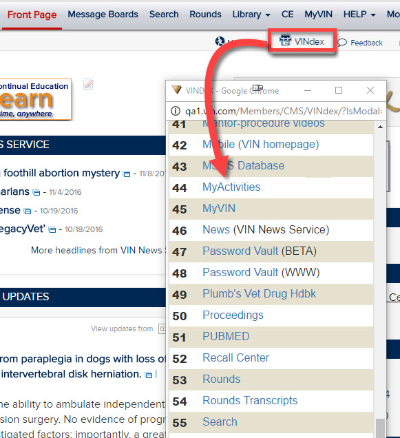The width and height of the screenshot is (400, 438).
Task: Open Message Boards in navigation
Action: click(x=103, y=14)
